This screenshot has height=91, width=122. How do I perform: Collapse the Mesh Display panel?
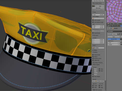point(93,65)
